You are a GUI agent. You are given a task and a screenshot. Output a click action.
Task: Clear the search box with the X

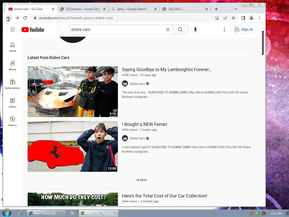(168, 30)
